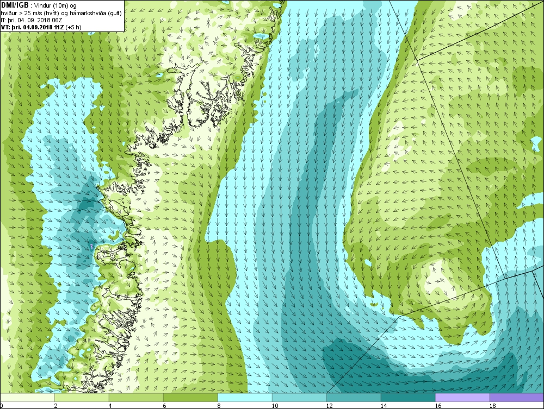This screenshot has width=544, height=409.
Task: Click the 6–8 m/s olive green swatch
Action: (x=190, y=398)
